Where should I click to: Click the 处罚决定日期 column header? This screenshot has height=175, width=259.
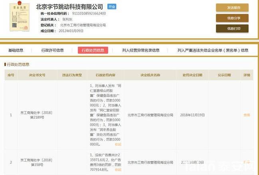[192, 75]
